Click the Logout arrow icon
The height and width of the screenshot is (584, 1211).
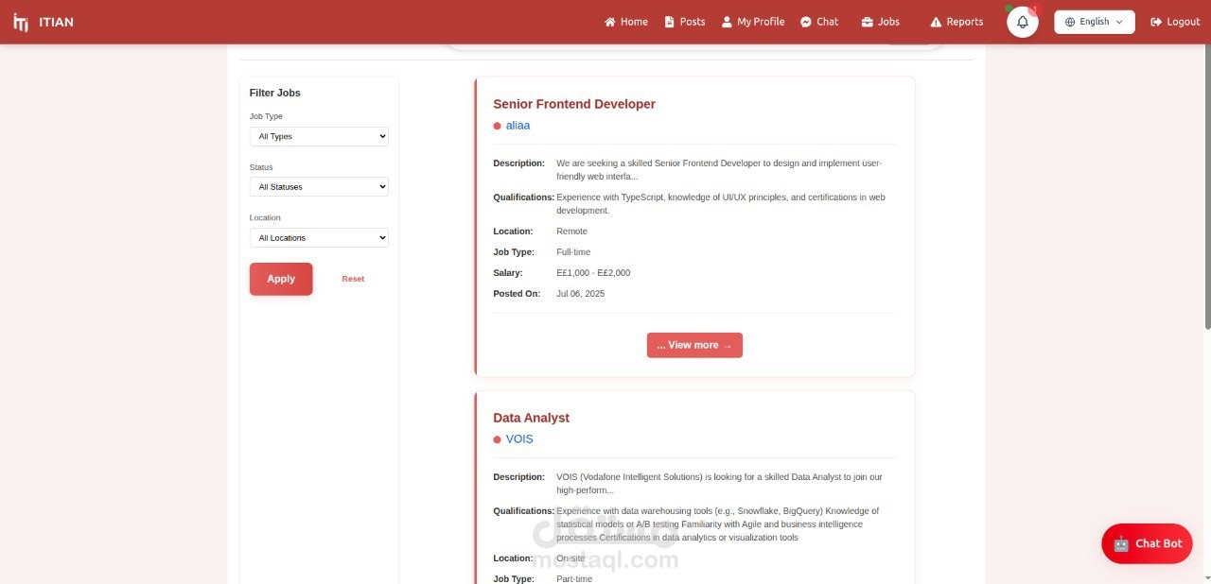(x=1156, y=22)
